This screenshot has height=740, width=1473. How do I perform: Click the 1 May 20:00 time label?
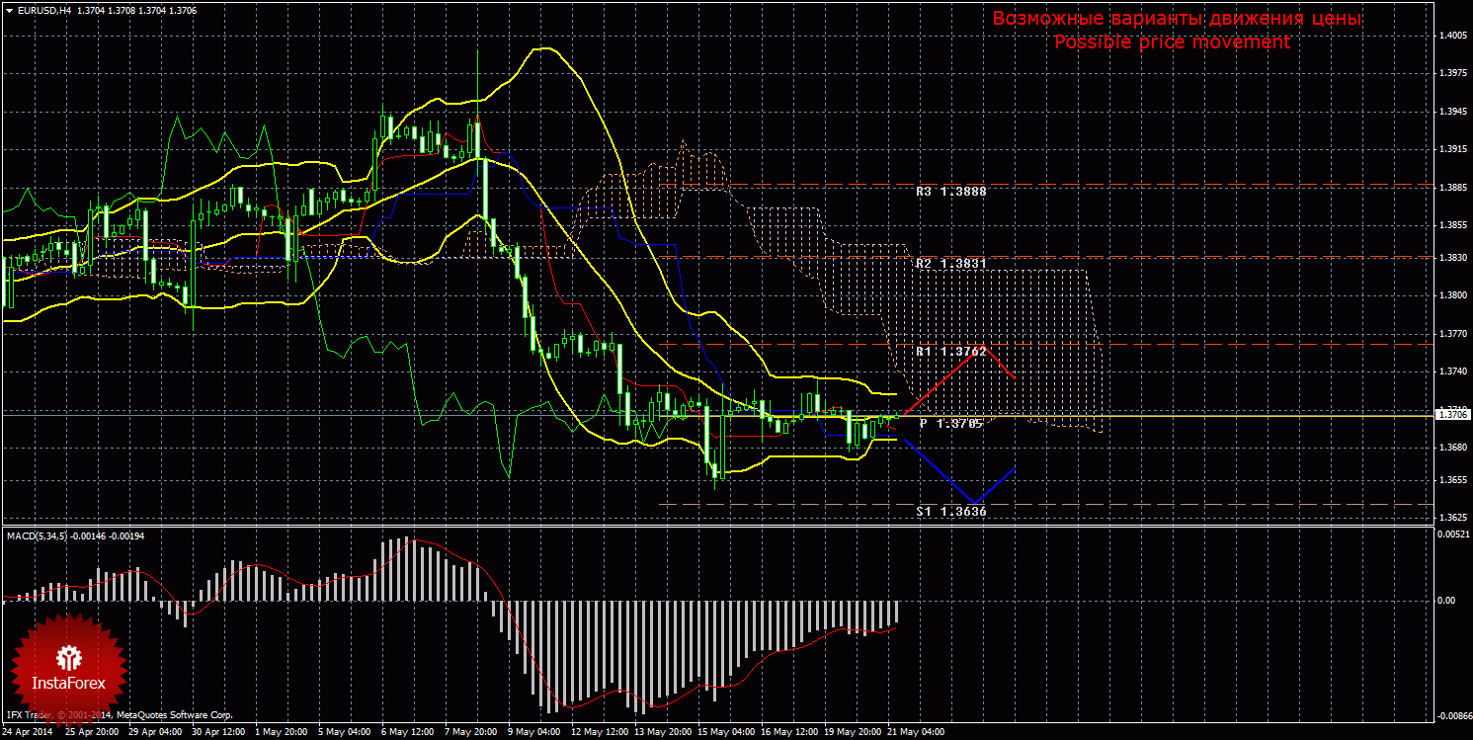click(x=283, y=733)
